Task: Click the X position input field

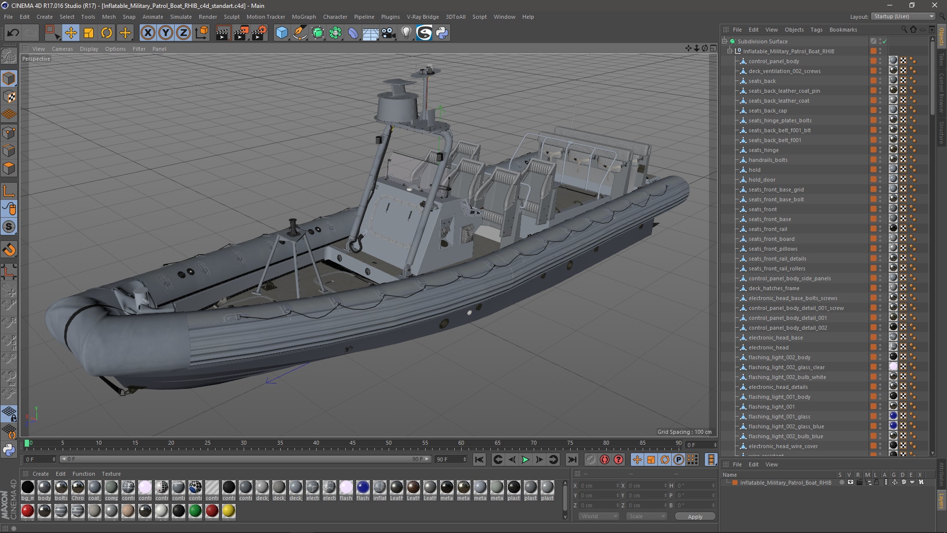Action: coord(598,486)
